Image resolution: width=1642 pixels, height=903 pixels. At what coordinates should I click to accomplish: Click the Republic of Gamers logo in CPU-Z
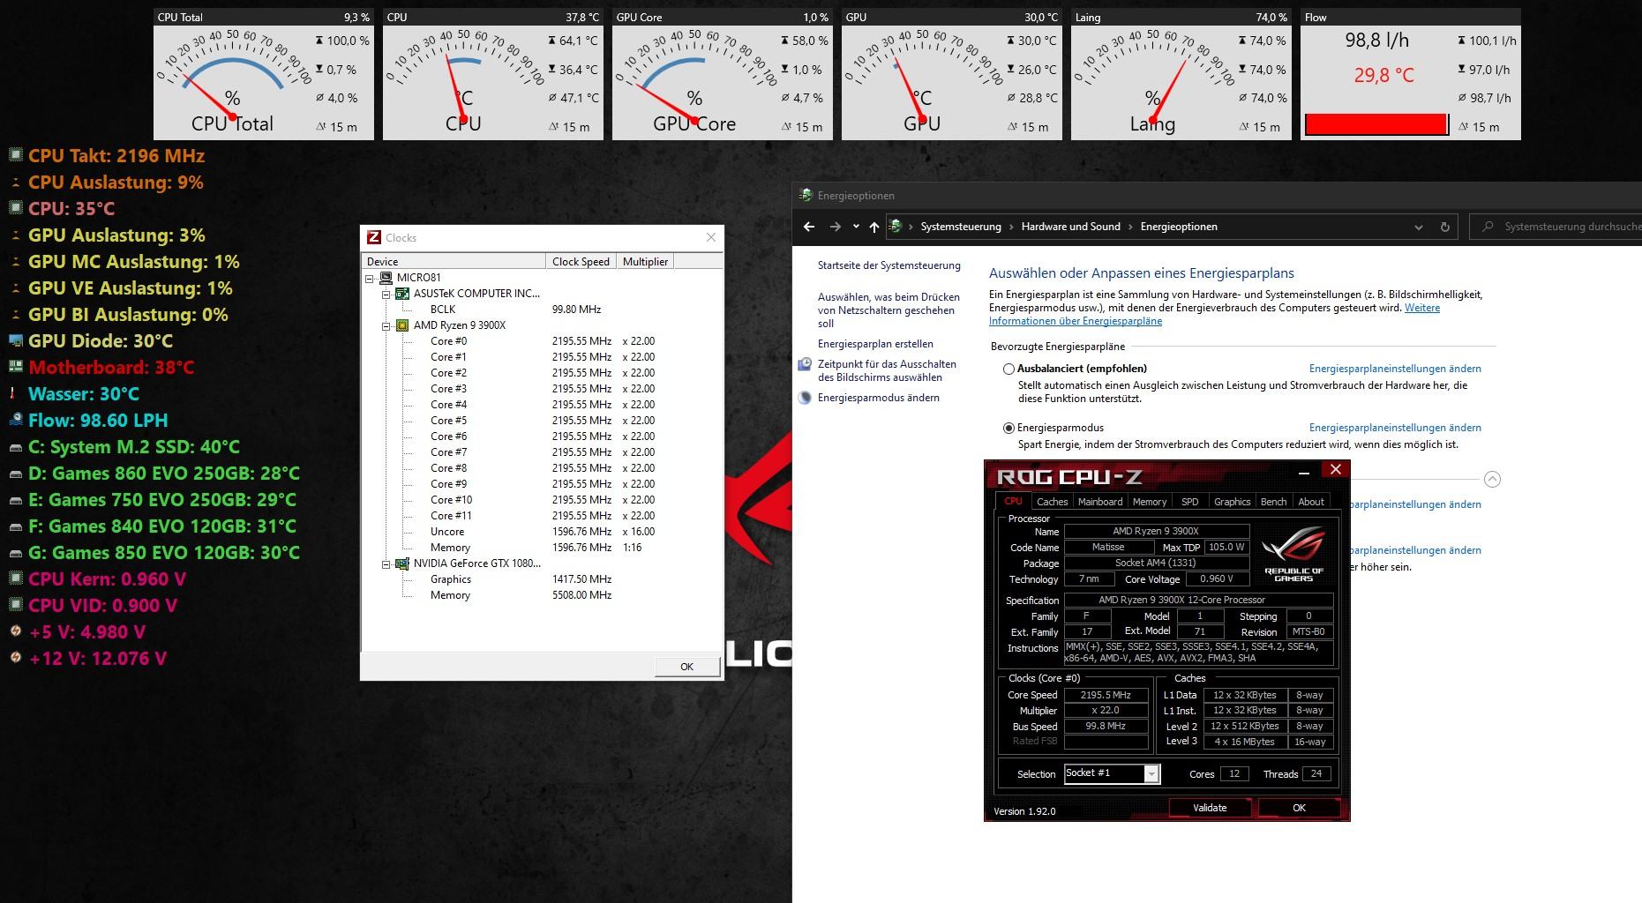click(1293, 554)
